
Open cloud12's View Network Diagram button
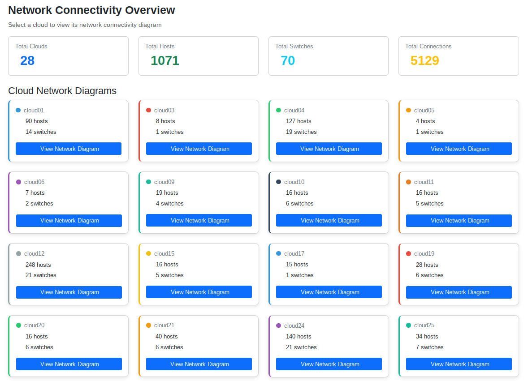[x=69, y=292]
